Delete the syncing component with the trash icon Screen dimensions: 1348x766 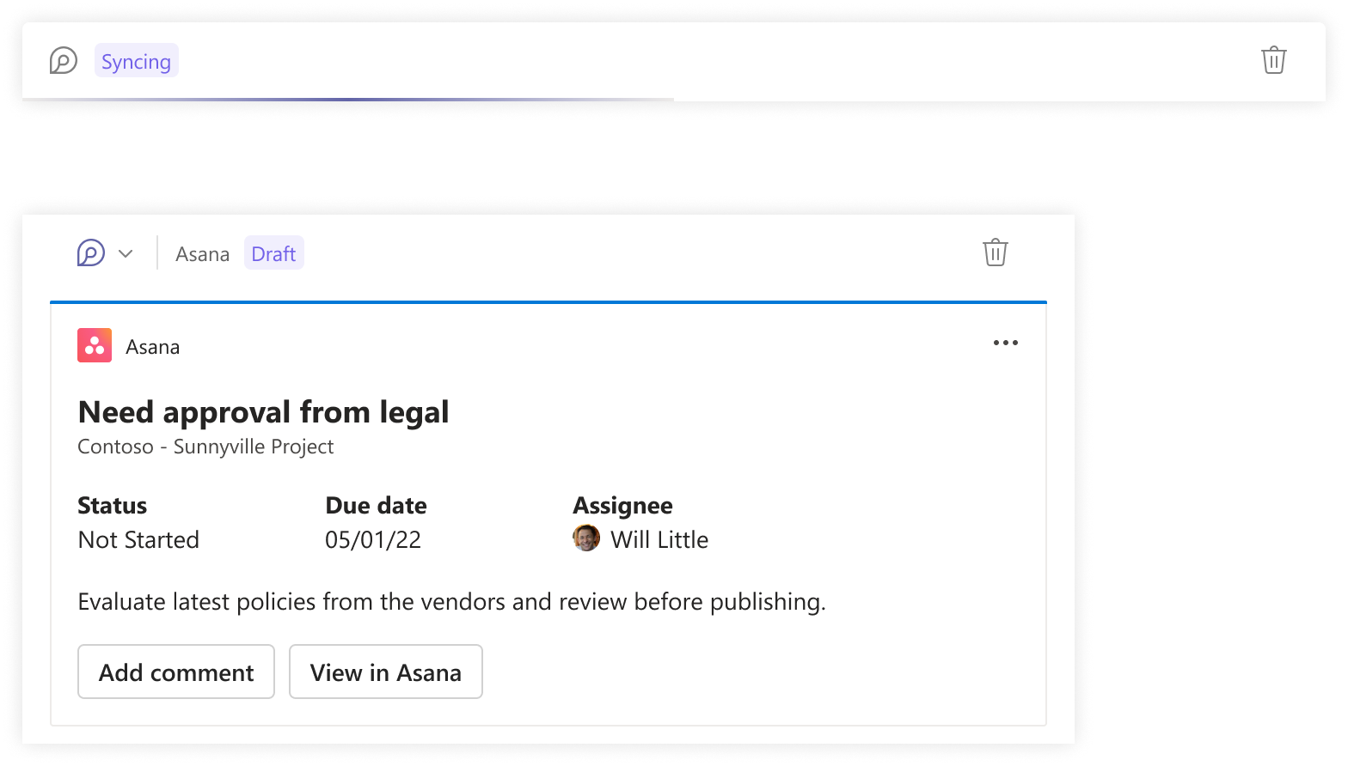1273,61
